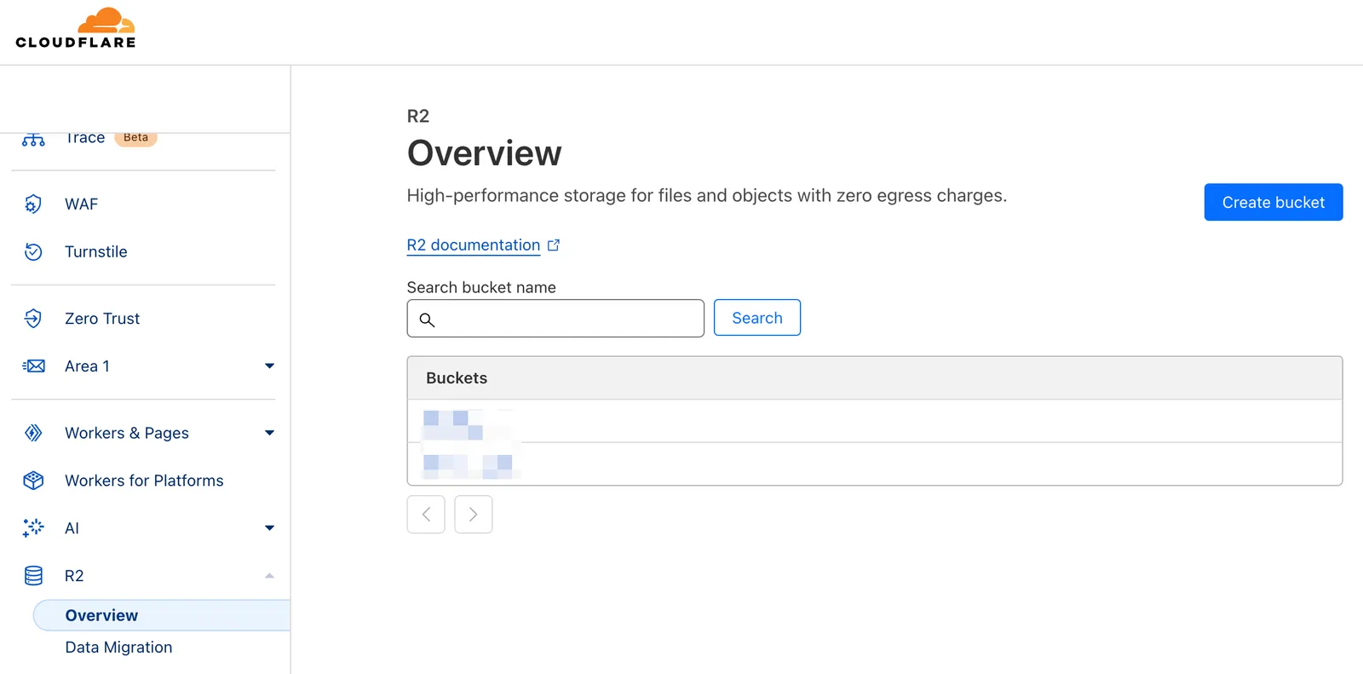Go to the next page of buckets

coord(473,514)
